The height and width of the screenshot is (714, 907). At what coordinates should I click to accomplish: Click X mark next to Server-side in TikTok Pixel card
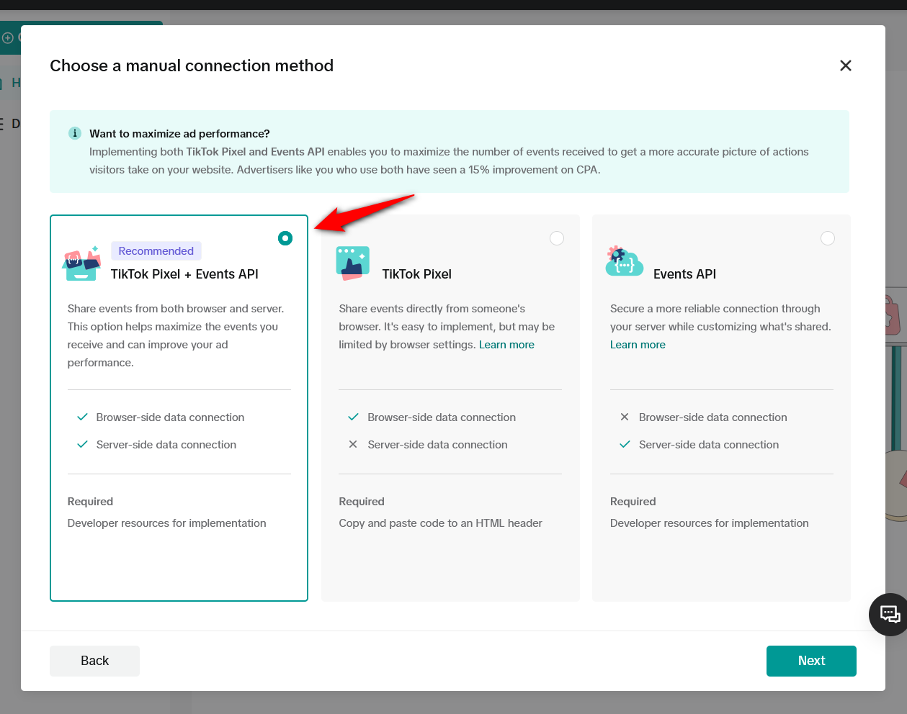(353, 445)
